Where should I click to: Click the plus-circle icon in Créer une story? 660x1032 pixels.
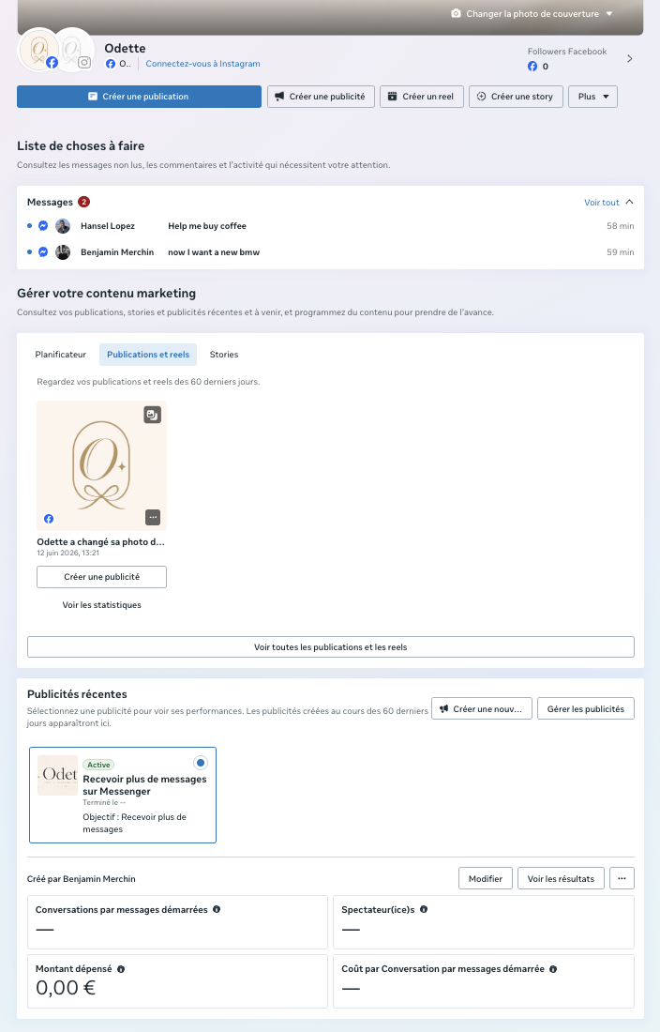click(481, 97)
